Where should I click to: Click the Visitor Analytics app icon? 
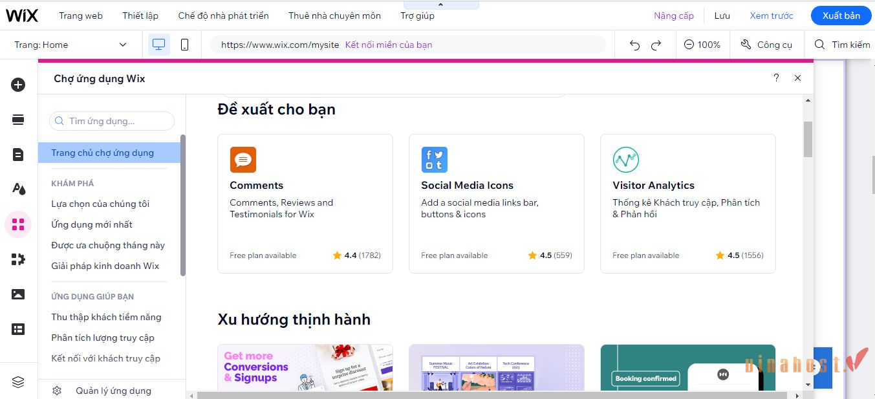click(626, 160)
